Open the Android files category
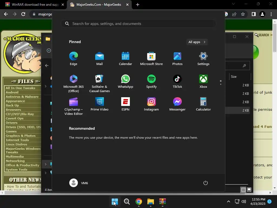 pyautogui.click(x=12, y=92)
